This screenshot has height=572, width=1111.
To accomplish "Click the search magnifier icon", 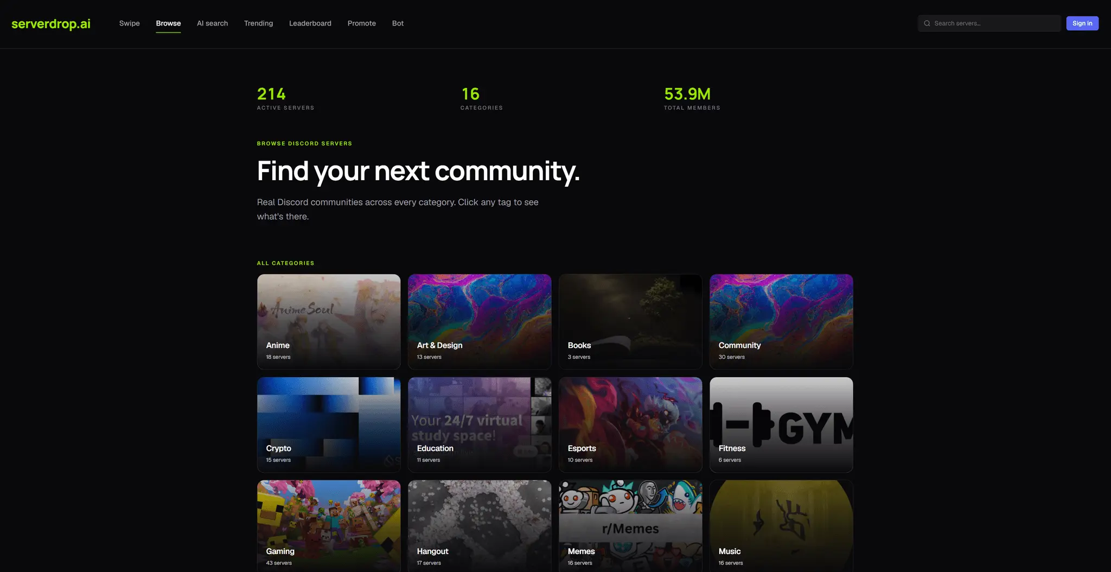I will [927, 23].
